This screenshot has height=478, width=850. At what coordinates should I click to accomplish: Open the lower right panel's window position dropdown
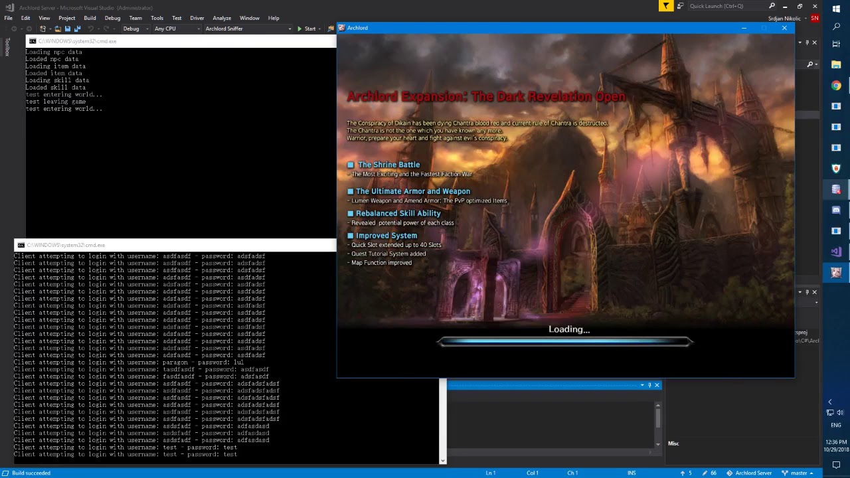800,292
